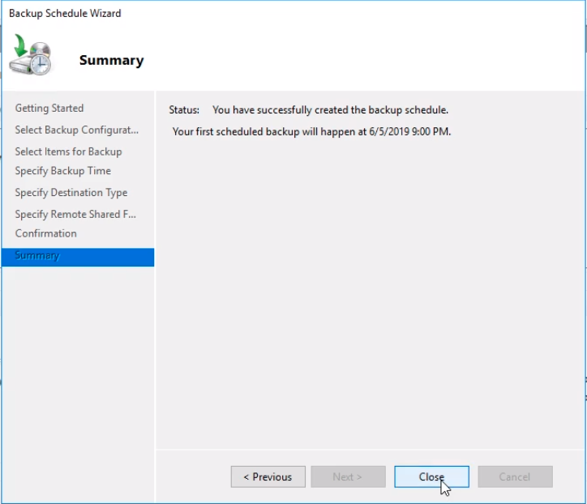Select the Getting Started step

coord(49,108)
